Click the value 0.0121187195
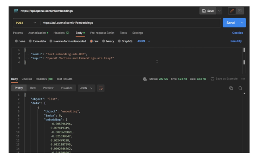258x160 pixels. coord(61,145)
